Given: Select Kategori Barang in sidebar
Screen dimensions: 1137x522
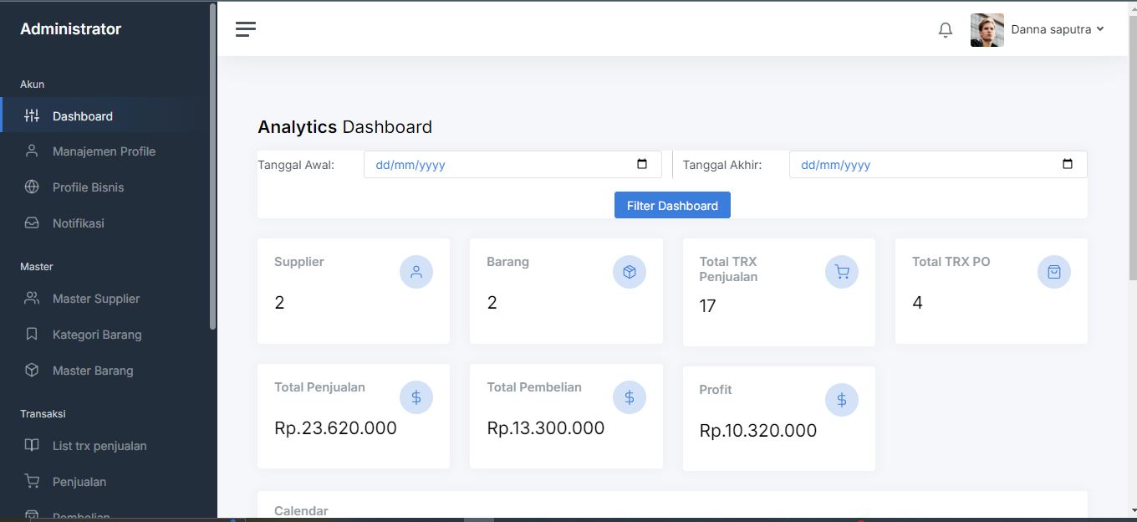Looking at the screenshot, I should 97,335.
